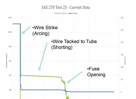Click the blue Voltage legend line swatch
This screenshot has width=136, height=99.
[70, 13]
